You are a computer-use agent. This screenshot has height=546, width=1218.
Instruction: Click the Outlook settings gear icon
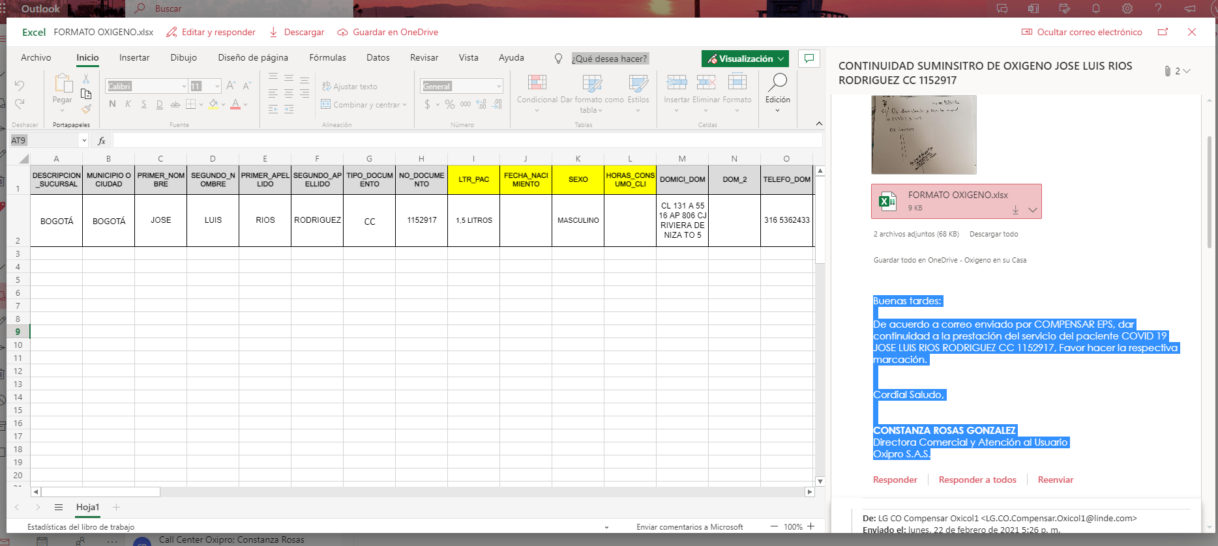(x=1127, y=8)
